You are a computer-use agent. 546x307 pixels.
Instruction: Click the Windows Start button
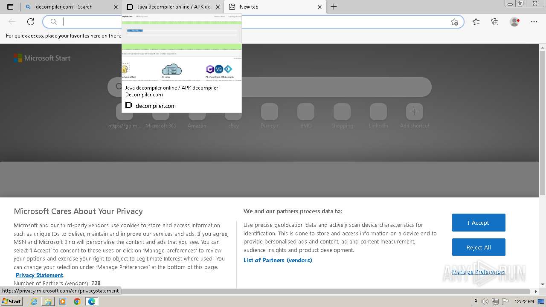point(12,301)
